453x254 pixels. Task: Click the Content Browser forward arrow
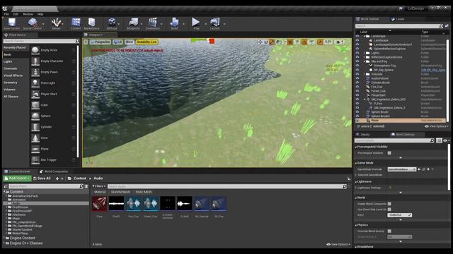pyautogui.click(x=62, y=179)
